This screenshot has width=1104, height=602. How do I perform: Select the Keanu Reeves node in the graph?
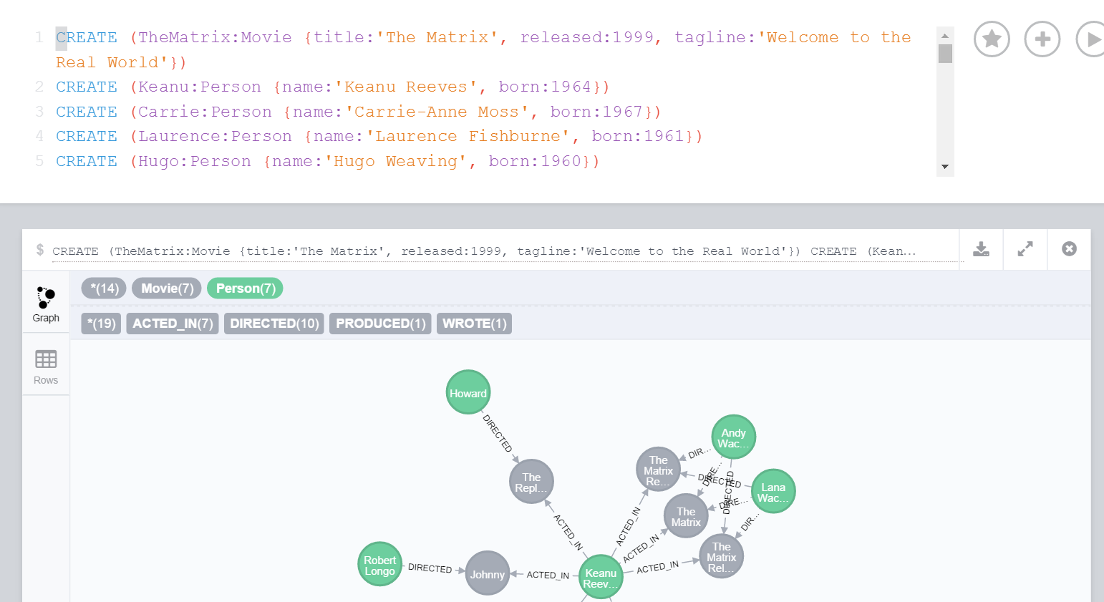point(601,576)
